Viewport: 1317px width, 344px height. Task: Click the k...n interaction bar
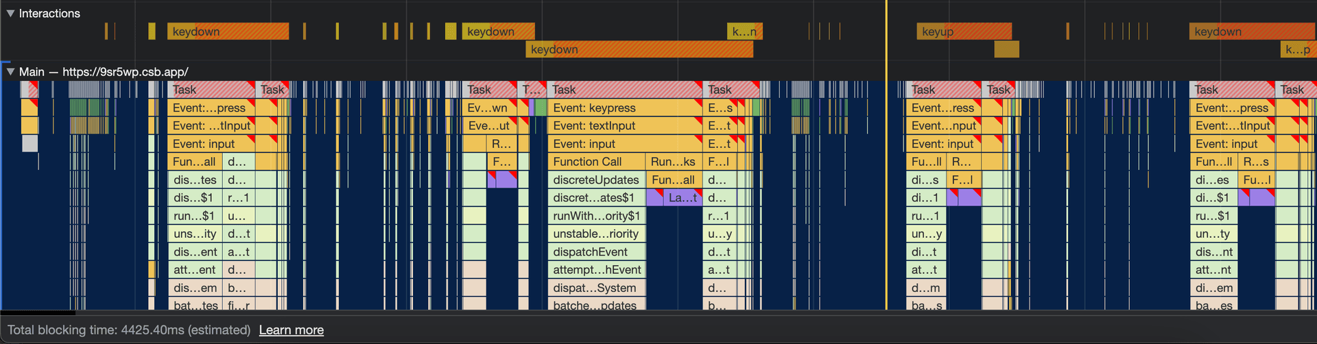tap(744, 32)
